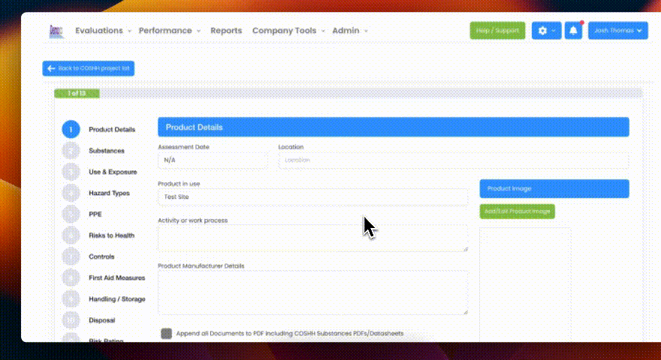This screenshot has width=661, height=360.
Task: Tick Append all Documents to PDF checkbox
Action: point(167,334)
